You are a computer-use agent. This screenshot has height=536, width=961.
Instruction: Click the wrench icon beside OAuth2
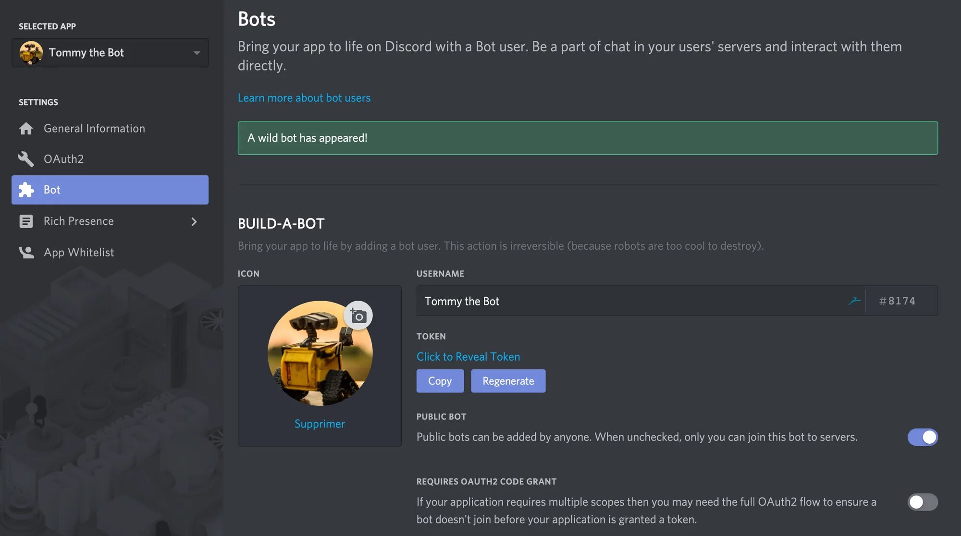click(26, 159)
